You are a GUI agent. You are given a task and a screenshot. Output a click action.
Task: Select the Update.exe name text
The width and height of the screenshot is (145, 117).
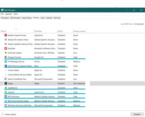pyautogui.click(x=13, y=88)
